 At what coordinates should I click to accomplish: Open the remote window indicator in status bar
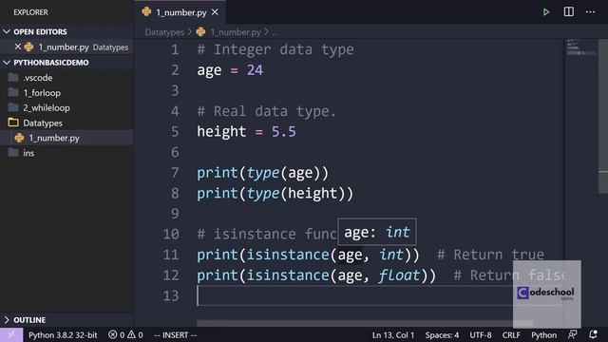click(11, 334)
